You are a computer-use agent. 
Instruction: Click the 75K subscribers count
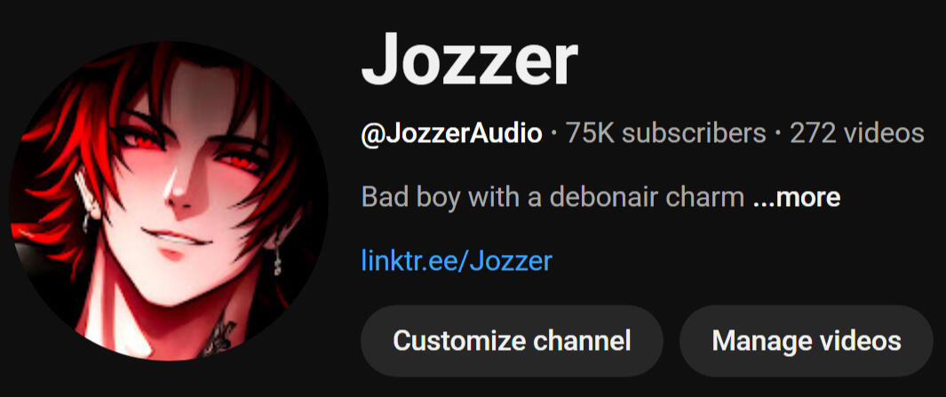point(665,133)
